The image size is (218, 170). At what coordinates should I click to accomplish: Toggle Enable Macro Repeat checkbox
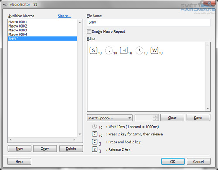click(x=89, y=31)
